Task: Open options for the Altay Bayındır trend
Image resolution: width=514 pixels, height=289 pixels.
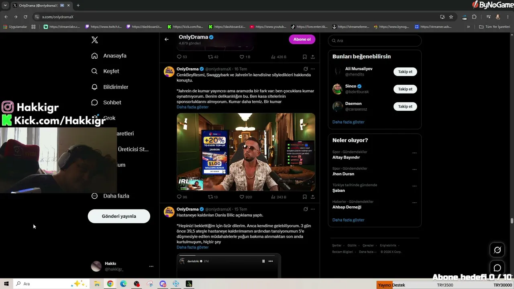Action: 414,153
